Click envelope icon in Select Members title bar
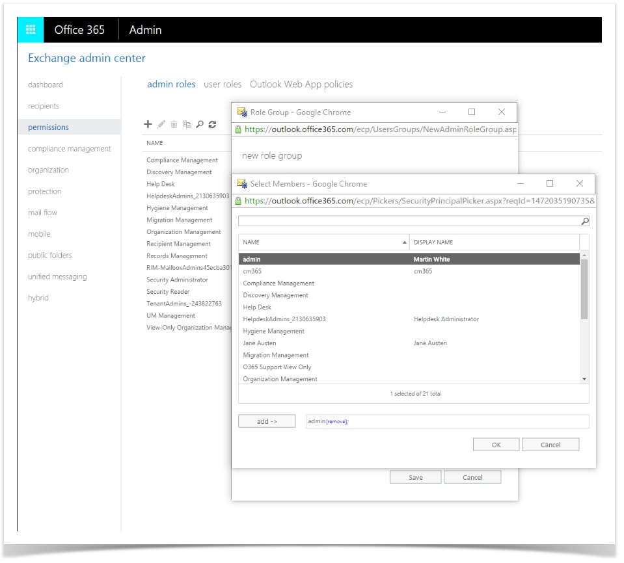 click(x=242, y=184)
